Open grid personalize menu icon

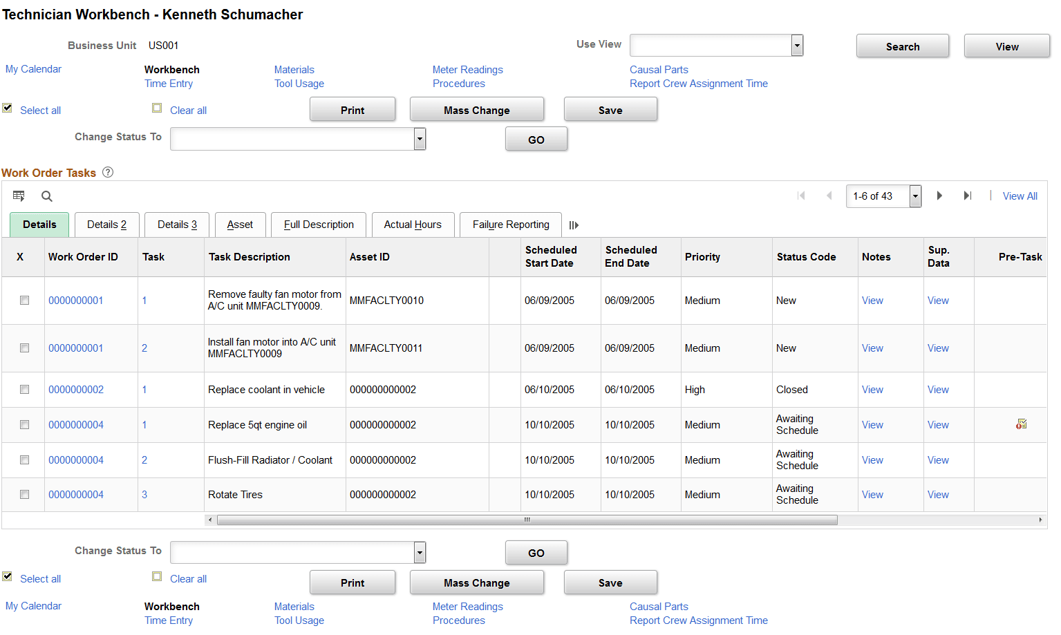click(19, 196)
